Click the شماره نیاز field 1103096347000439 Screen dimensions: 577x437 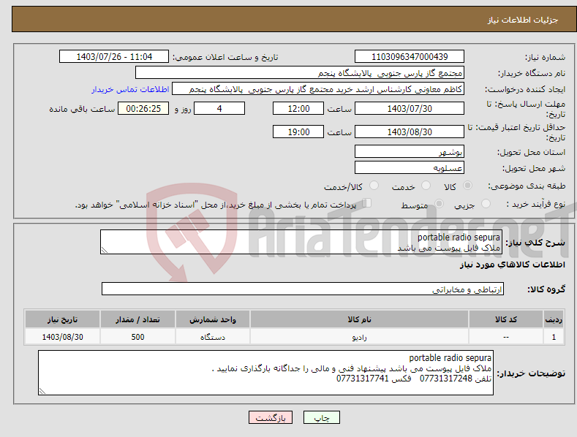click(410, 57)
